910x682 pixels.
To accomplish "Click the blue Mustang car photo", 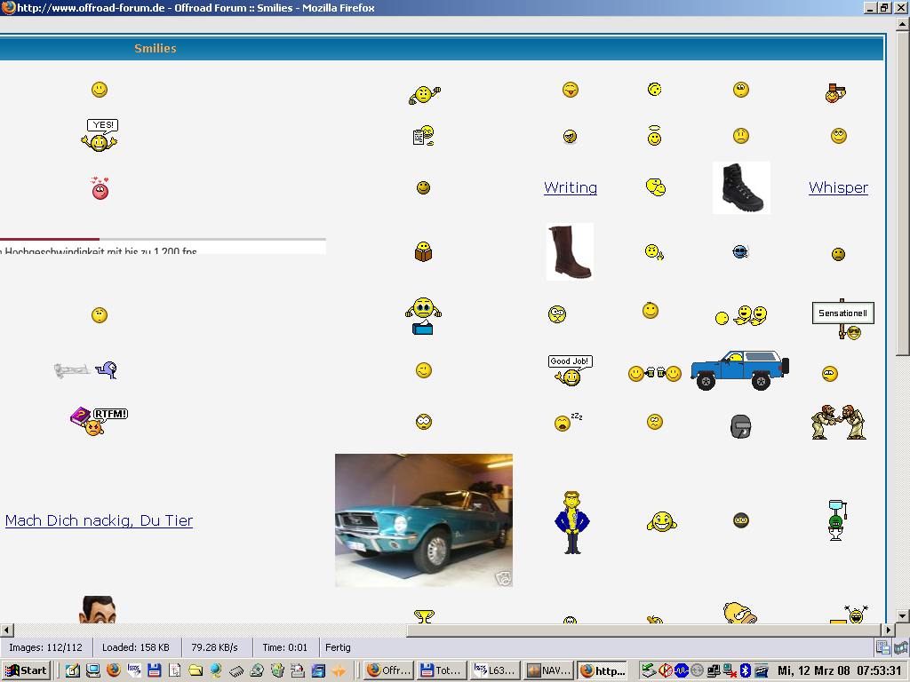I will click(424, 520).
